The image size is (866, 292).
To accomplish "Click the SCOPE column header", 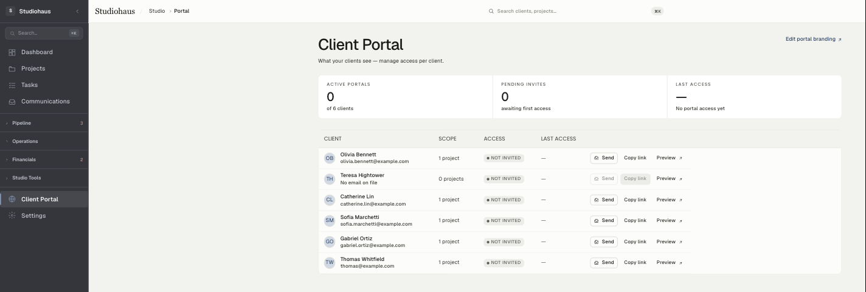I will pos(447,139).
